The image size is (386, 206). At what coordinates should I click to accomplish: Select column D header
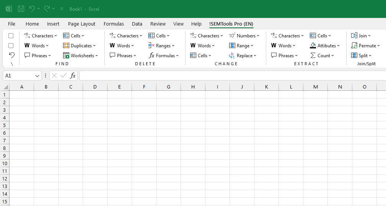coord(95,87)
